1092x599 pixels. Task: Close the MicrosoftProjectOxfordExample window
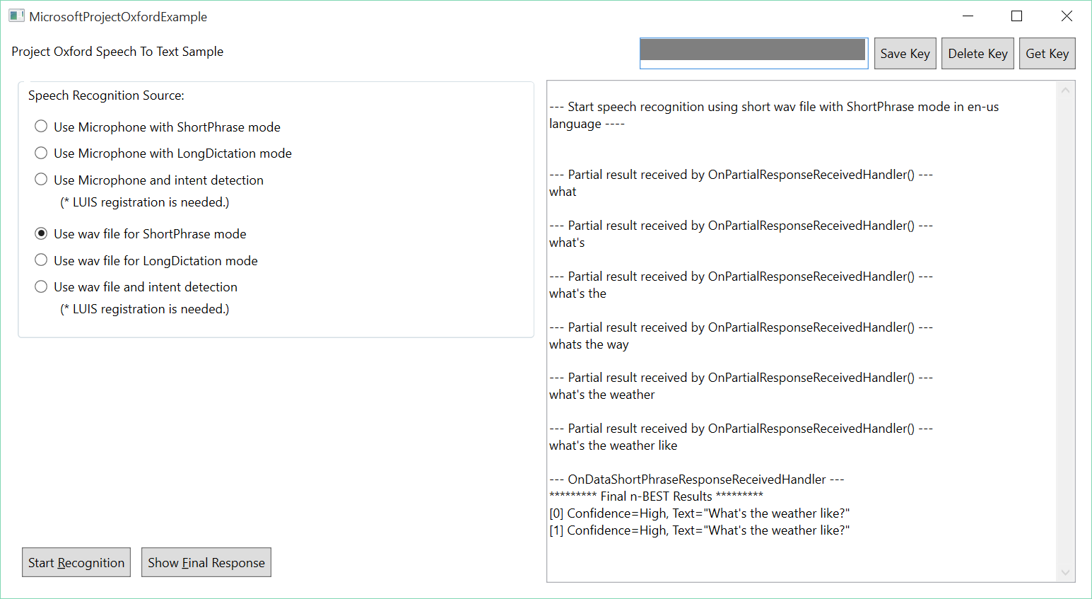1067,16
